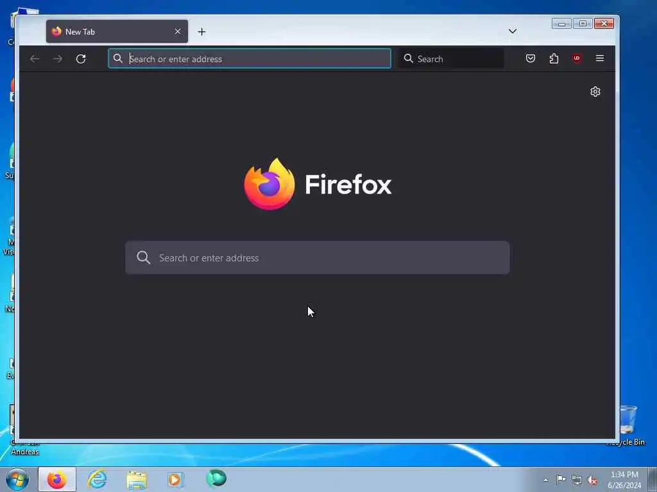Open the Action Center flag icon
This screenshot has width=657, height=492.
click(561, 480)
